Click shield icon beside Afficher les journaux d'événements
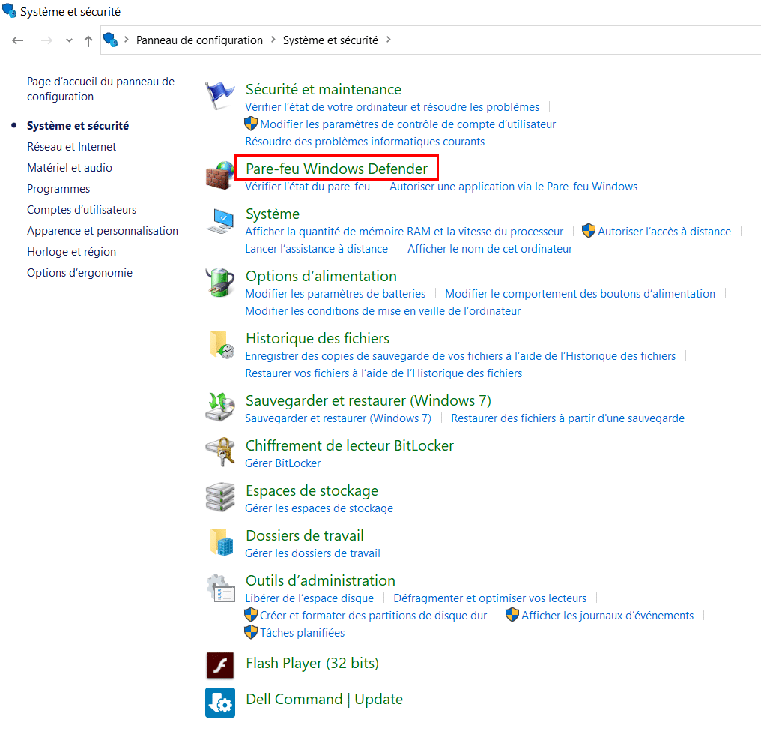Image resolution: width=761 pixels, height=737 pixels. pyautogui.click(x=512, y=615)
